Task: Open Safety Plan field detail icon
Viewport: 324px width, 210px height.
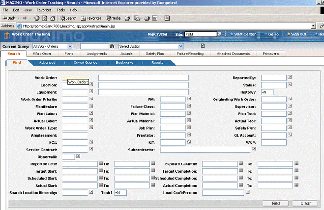Action: point(290,127)
